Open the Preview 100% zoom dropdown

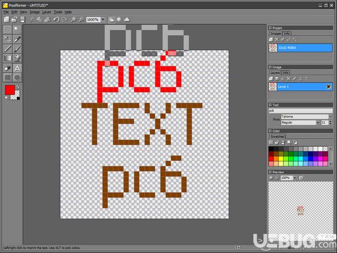click(295, 178)
